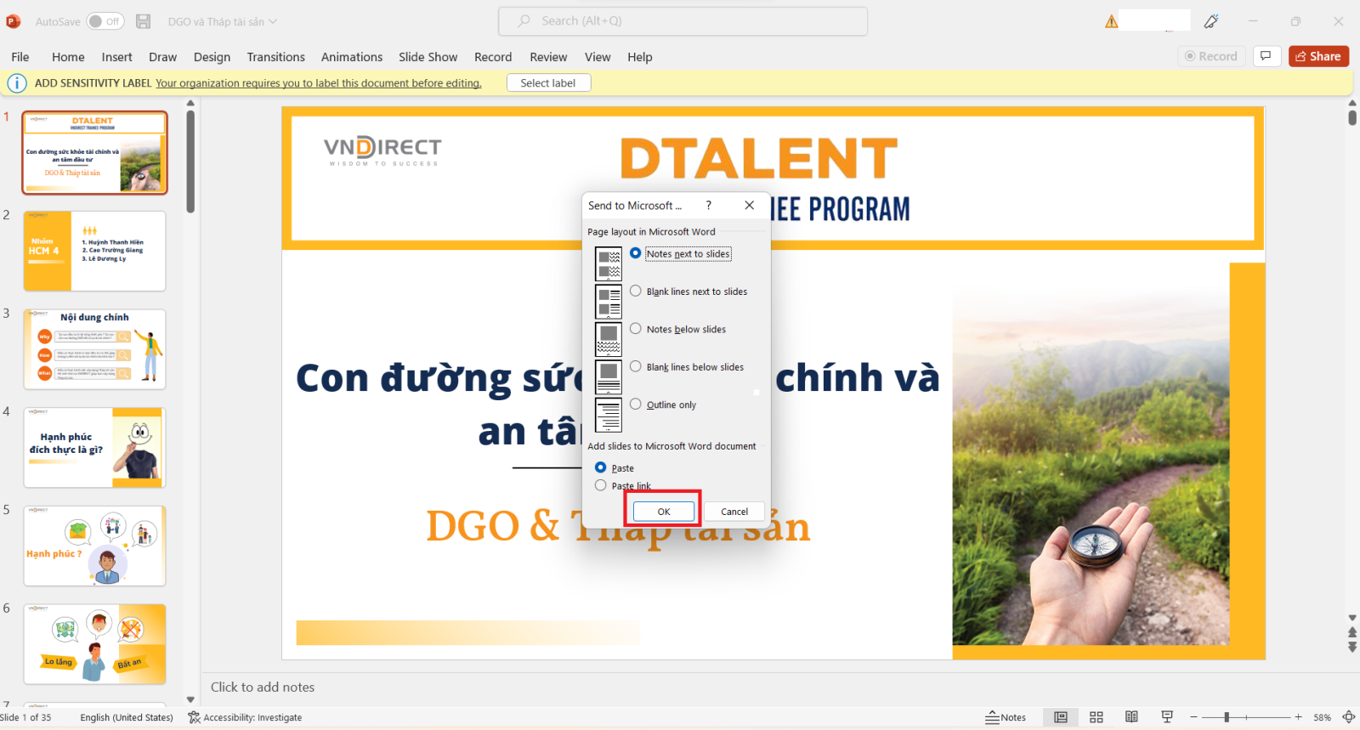Viewport: 1360px width, 730px height.
Task: Click the Record button at top right
Action: tap(1211, 56)
